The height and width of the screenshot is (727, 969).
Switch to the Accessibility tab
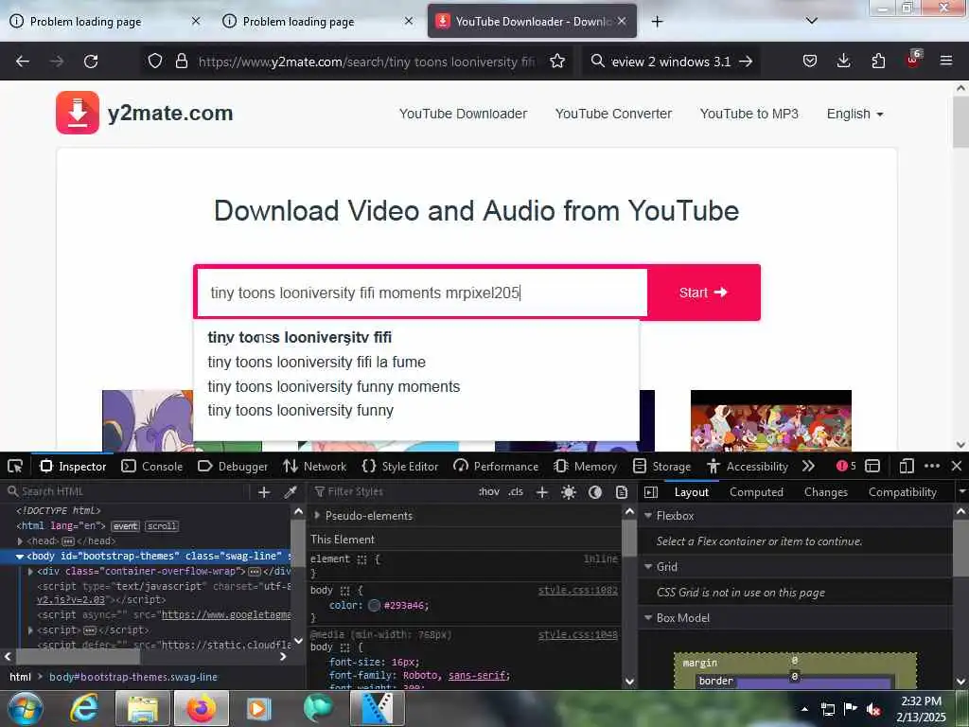(748, 466)
